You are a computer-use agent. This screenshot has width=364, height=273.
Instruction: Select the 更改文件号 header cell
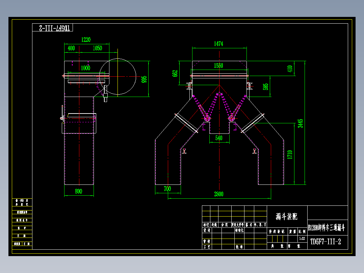coord(238,225)
